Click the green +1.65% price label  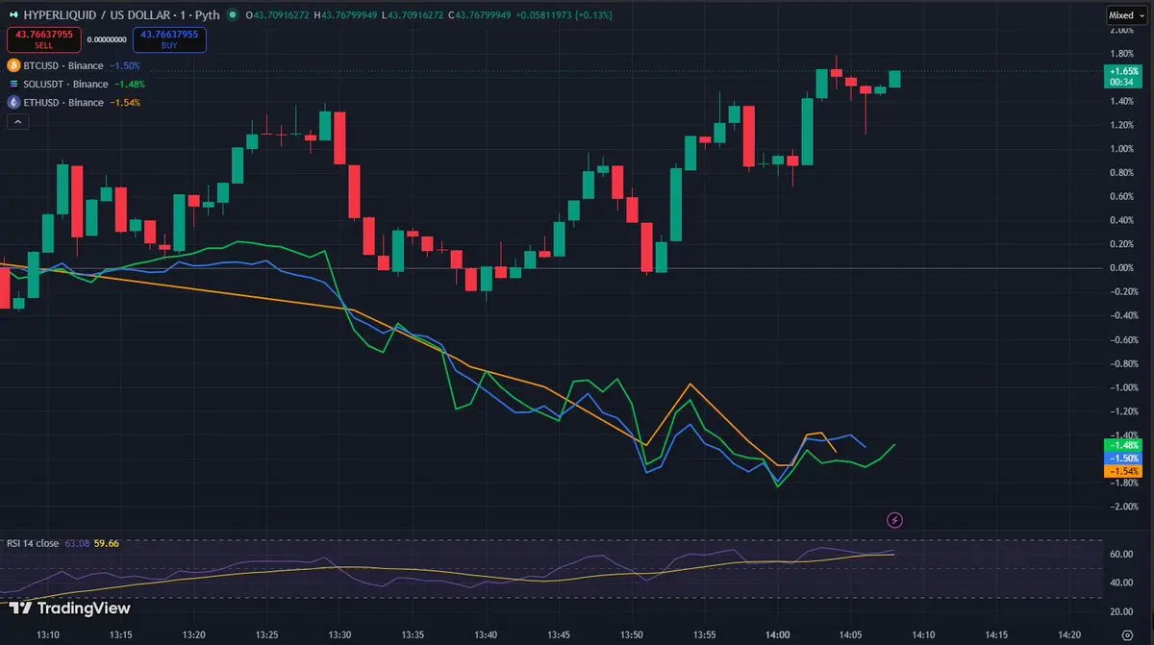click(x=1124, y=77)
